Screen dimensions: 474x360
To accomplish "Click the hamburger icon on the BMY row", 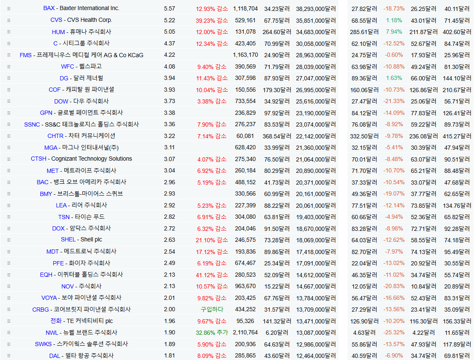I will 8,194.
